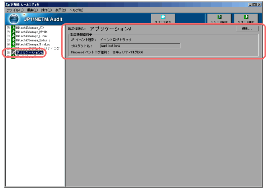Viewport: 267px width, 189px height.
Task: Click the セキュリティログ以外 value text
Action: [128, 52]
